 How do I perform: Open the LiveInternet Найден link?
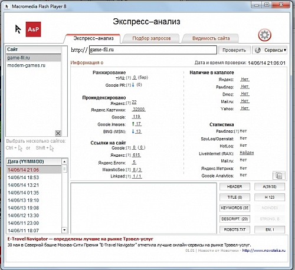coord(247,153)
